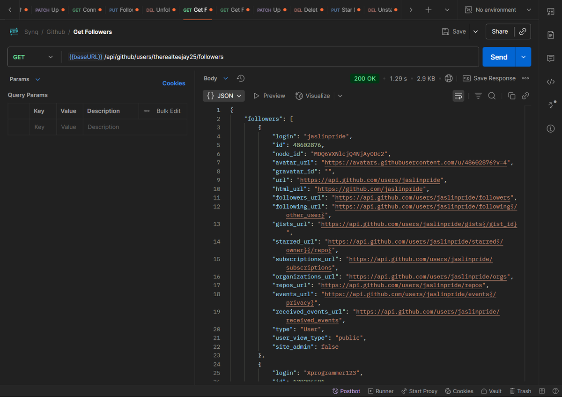Toggle line wrap in response

coord(458,96)
